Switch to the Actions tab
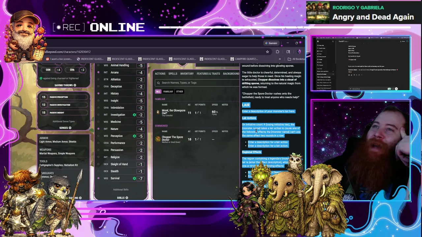 coord(160,74)
